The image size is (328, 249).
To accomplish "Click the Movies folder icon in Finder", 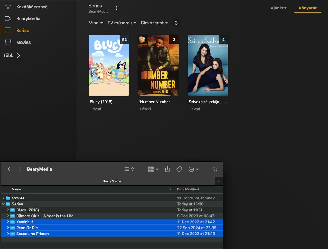I will 8,198.
